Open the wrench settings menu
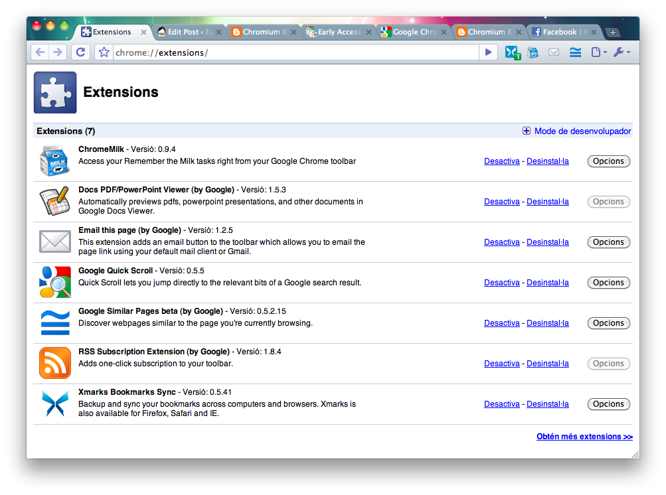Screen dimensions: 666x495 pyautogui.click(x=622, y=52)
